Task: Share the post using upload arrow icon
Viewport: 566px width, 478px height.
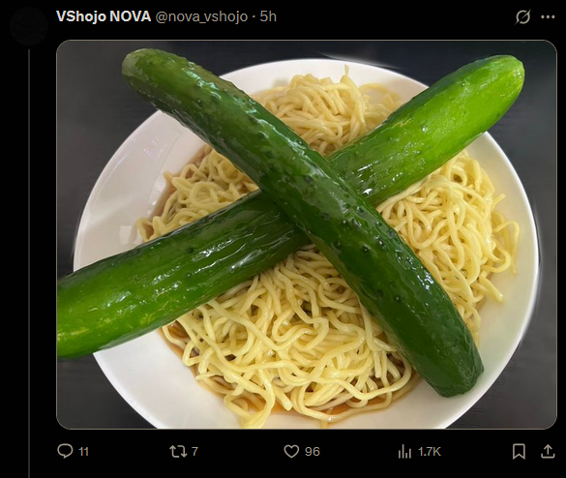Action: click(548, 451)
